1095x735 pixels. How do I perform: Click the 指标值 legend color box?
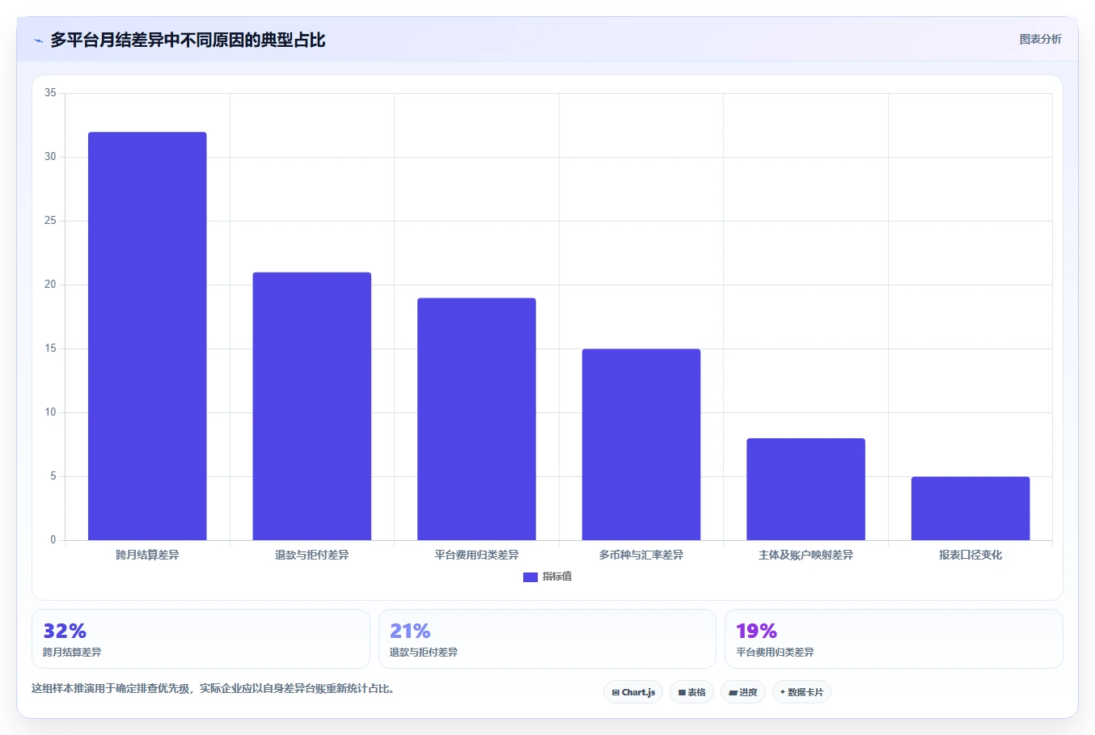531,577
